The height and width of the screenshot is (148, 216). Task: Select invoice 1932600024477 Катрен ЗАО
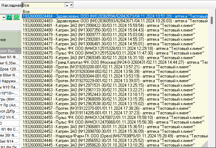click(x=115, y=44)
